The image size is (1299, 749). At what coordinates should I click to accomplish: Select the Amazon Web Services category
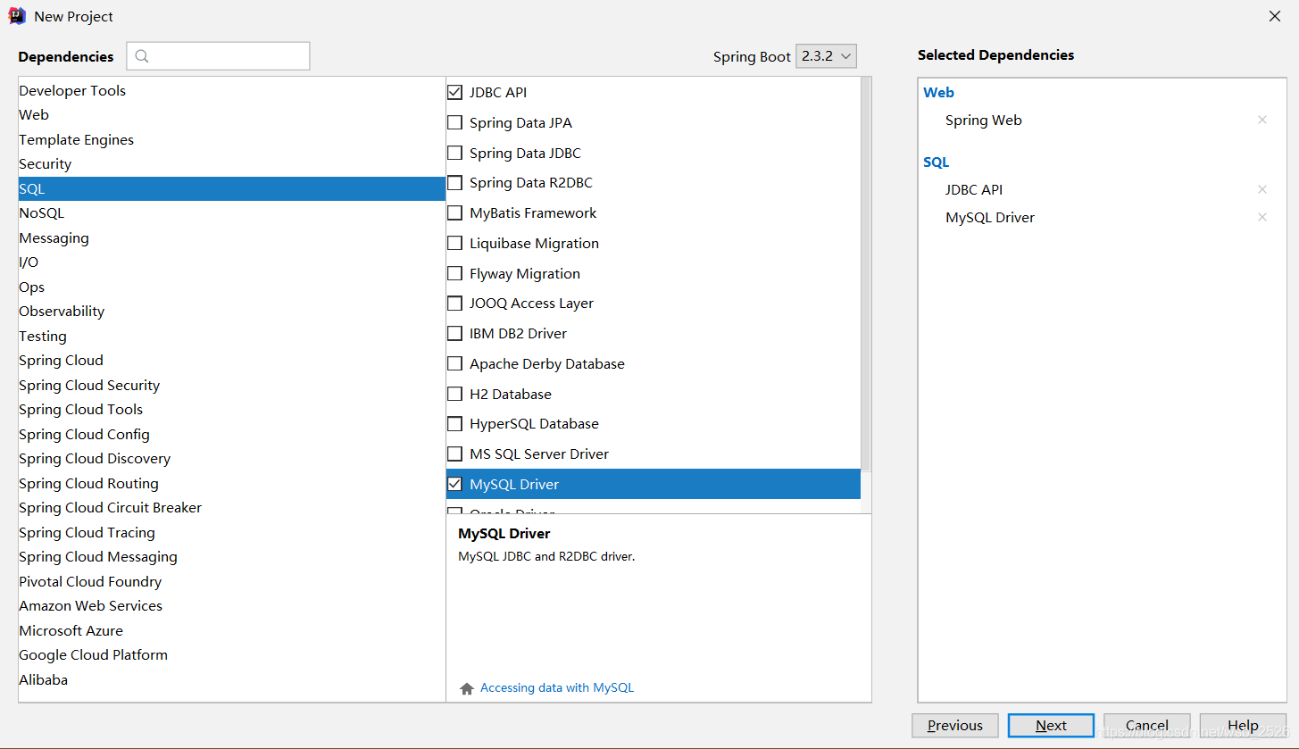pyautogui.click(x=231, y=605)
